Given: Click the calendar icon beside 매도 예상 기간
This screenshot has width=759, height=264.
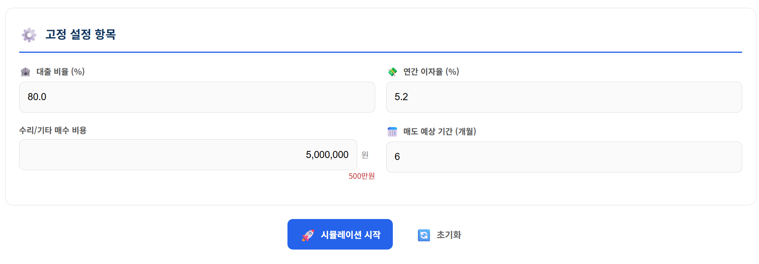Looking at the screenshot, I should [392, 132].
